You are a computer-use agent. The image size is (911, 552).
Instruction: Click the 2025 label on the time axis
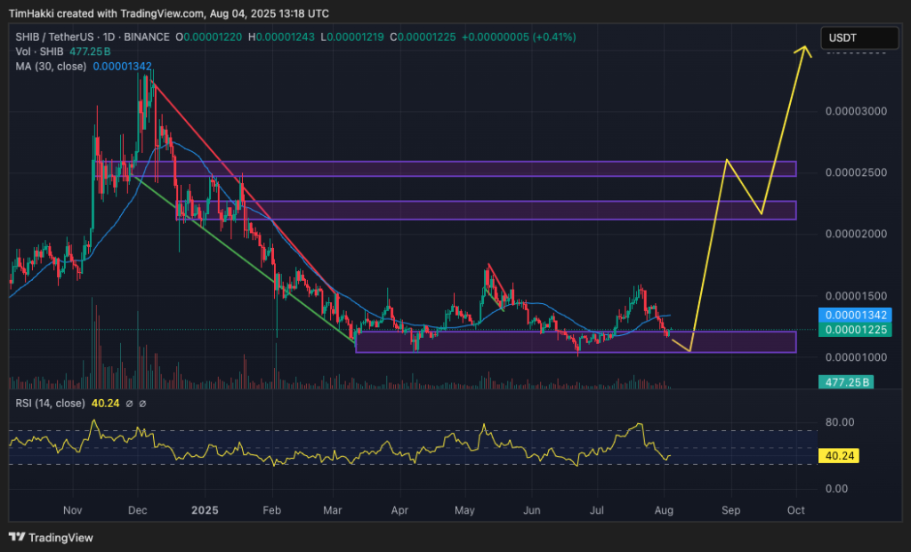tap(205, 510)
